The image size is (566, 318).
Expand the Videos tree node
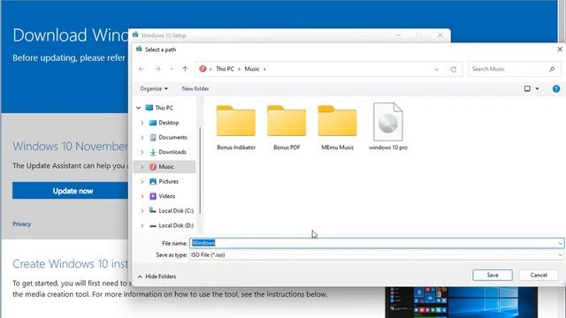(x=142, y=196)
